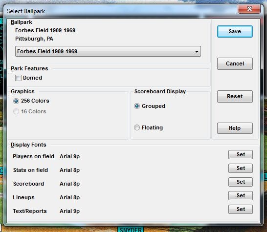
Task: Click the Players on field Arial 9p value
Action: 69,156
